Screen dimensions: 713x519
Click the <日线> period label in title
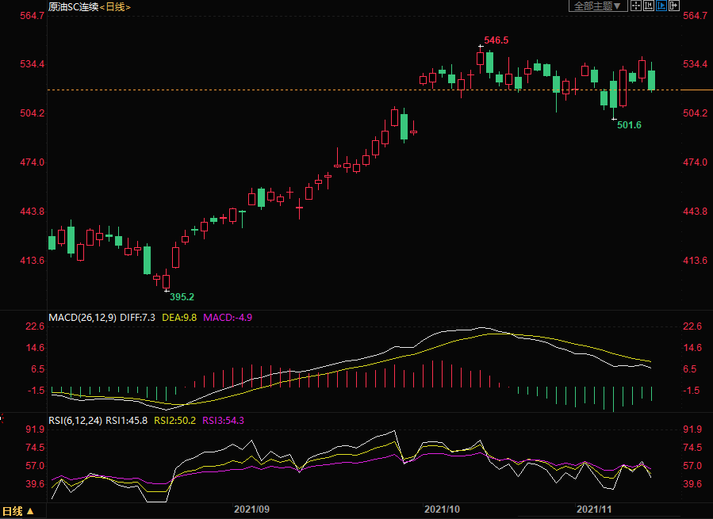115,6
